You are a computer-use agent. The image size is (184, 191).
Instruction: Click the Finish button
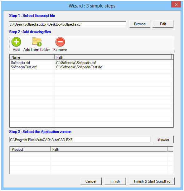115,181
